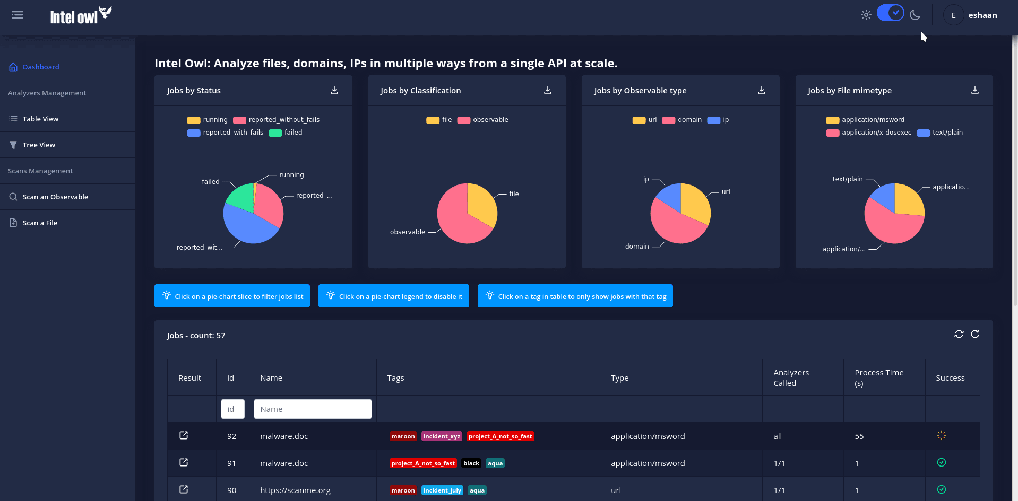Download the Jobs by File mimetype chart

pyautogui.click(x=975, y=90)
